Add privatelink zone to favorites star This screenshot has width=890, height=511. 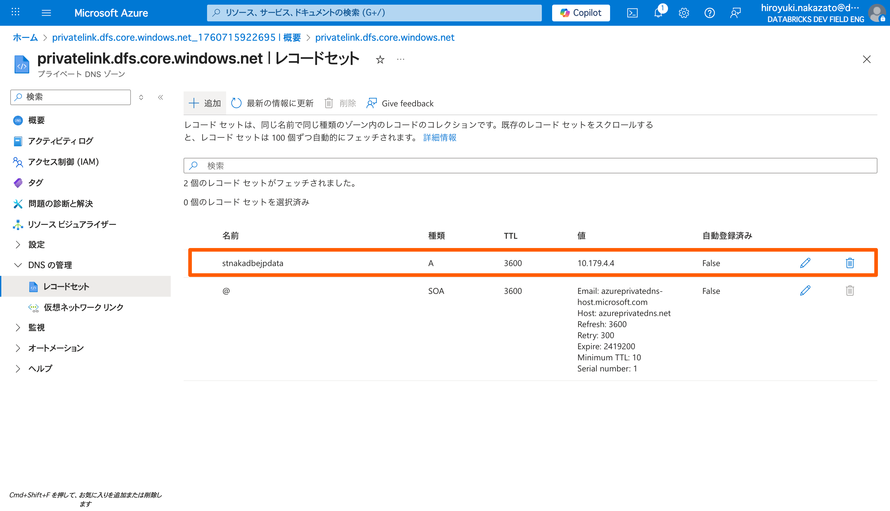coord(380,60)
